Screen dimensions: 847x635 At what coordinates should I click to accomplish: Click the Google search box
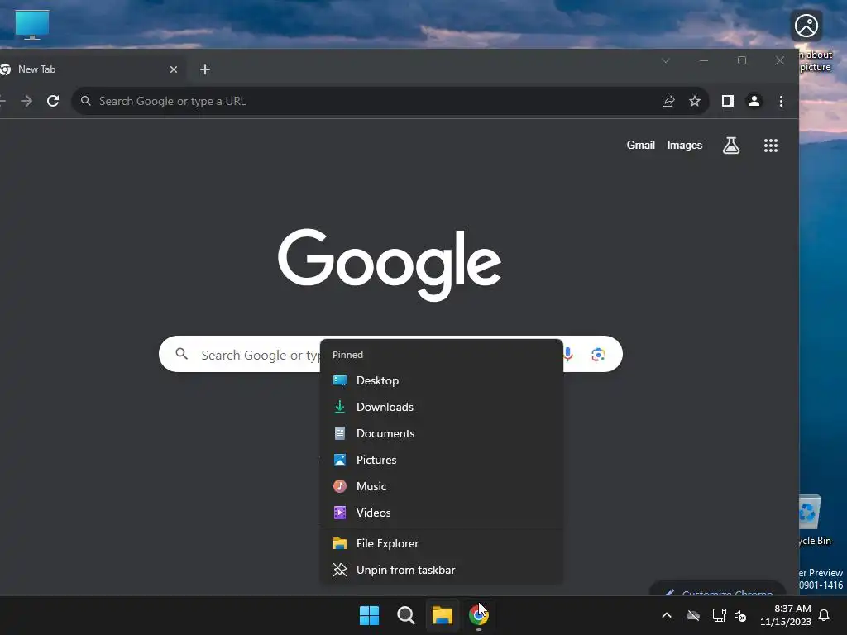pyautogui.click(x=390, y=354)
